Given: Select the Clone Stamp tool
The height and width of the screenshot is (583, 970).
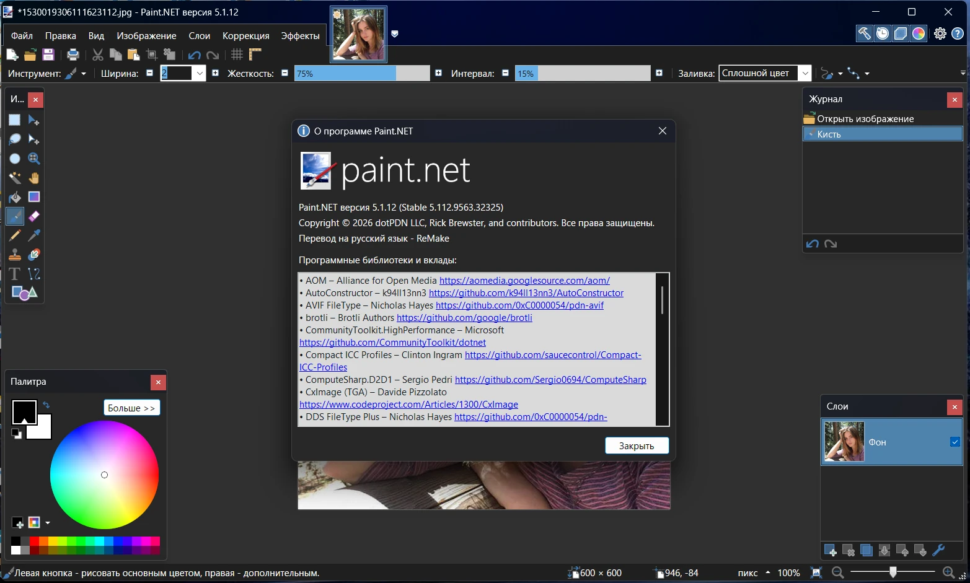Looking at the screenshot, I should click(15, 255).
